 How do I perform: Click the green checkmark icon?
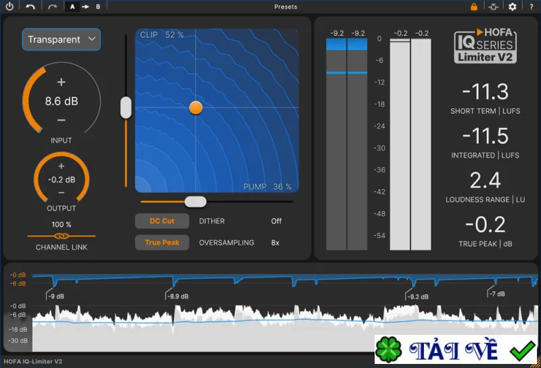(522, 350)
